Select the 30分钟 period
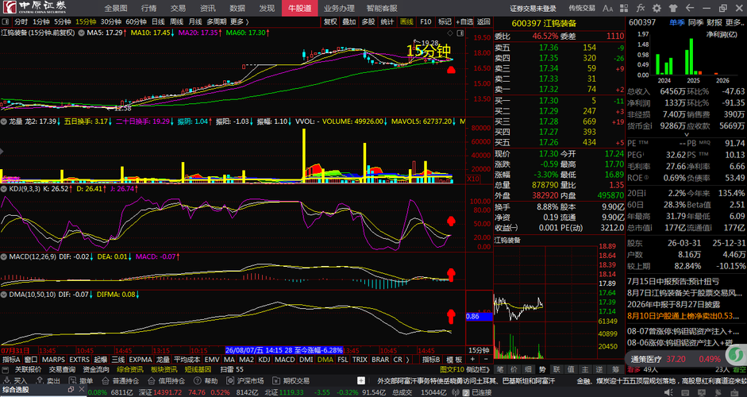Viewport: 747px width, 397px height. 110,21
